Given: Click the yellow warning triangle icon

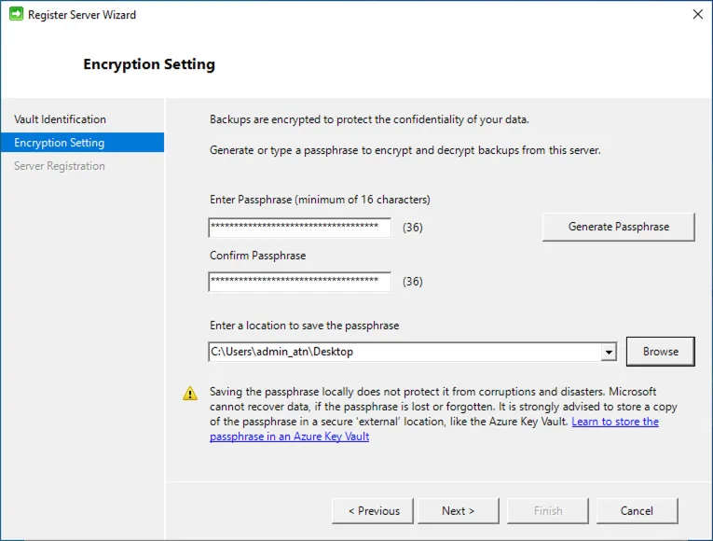Looking at the screenshot, I should (x=190, y=394).
